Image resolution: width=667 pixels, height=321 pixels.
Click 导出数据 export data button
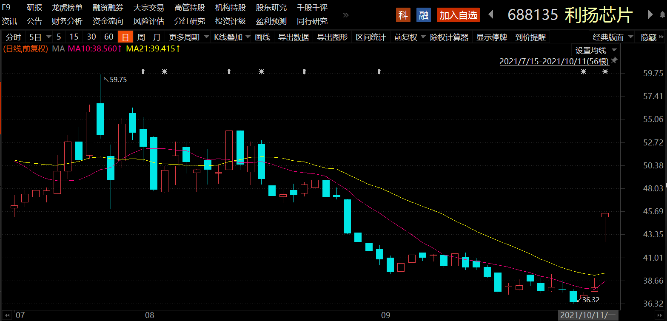click(294, 37)
